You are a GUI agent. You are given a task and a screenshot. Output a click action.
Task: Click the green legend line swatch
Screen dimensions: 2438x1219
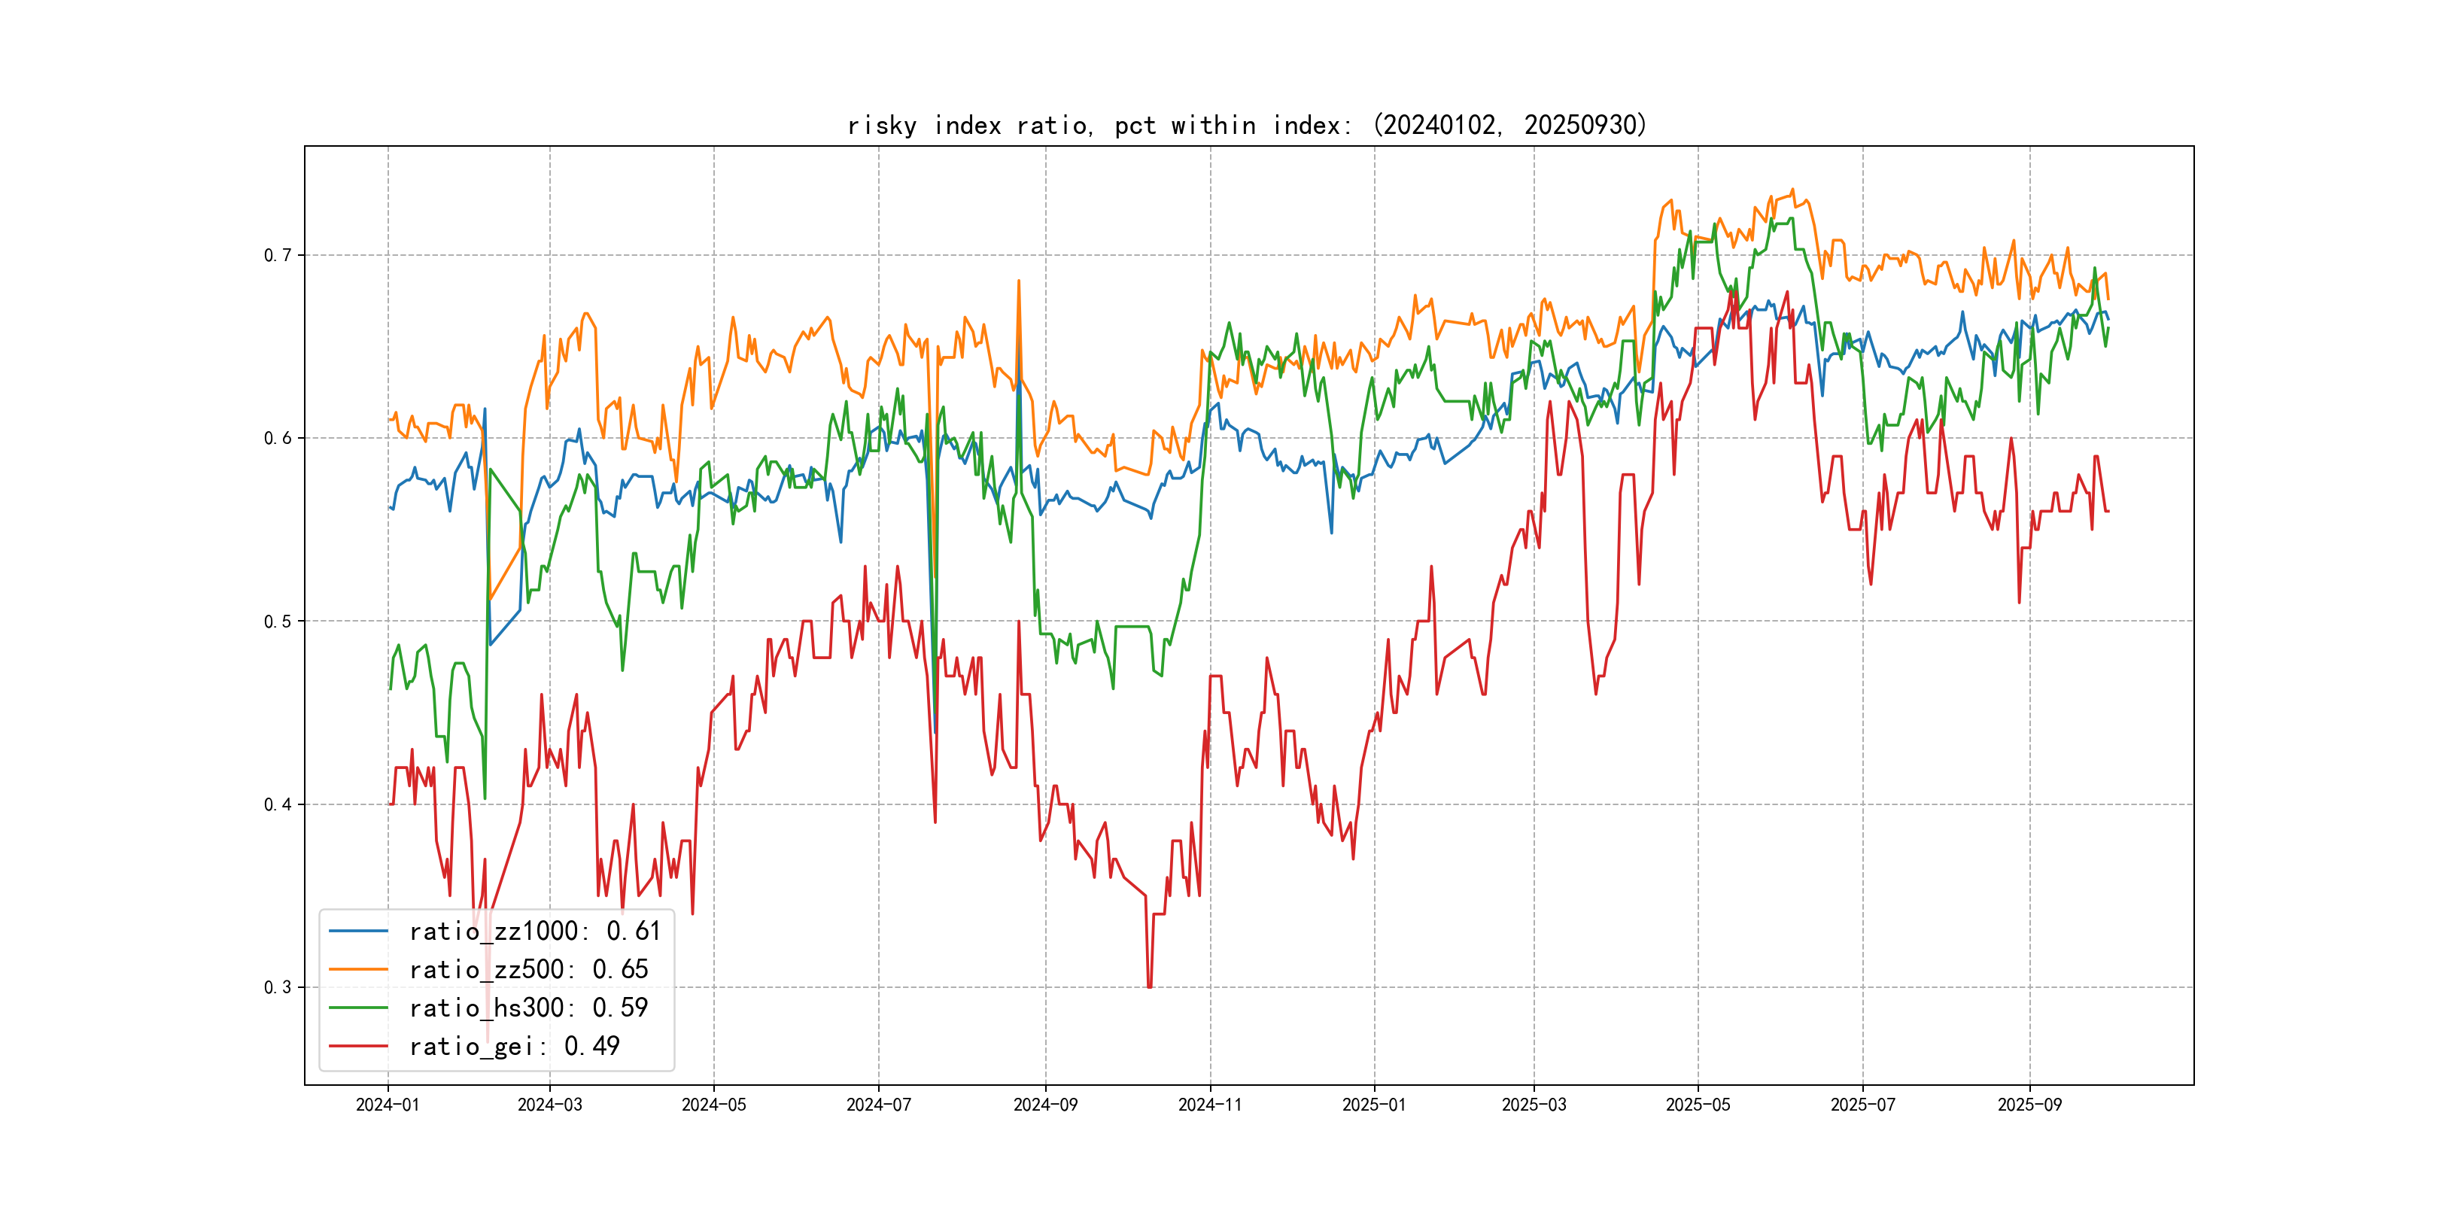357,1008
